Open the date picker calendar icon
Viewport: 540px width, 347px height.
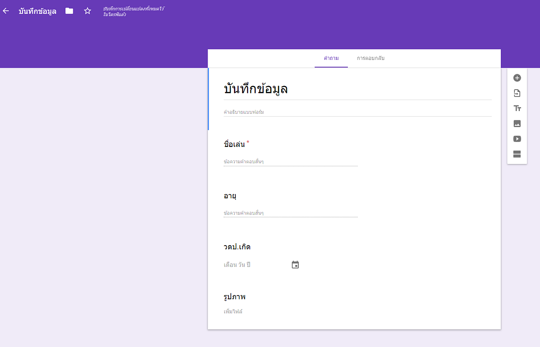[295, 265]
